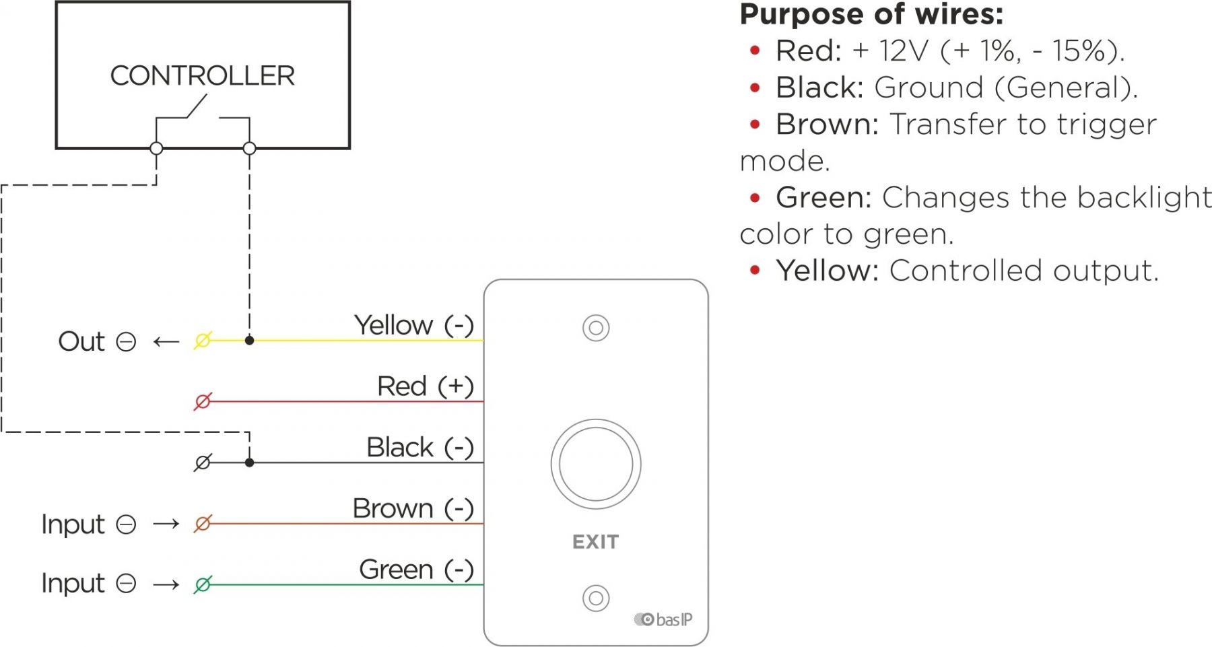The width and height of the screenshot is (1212, 647).
Task: Click the Out minus label
Action: tap(98, 341)
